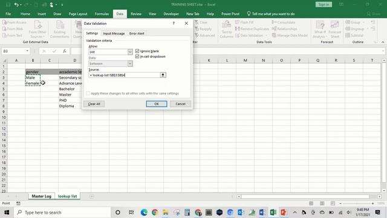The image size is (387, 218).
Task: Select the Settings tab in dialog
Action: (92, 33)
